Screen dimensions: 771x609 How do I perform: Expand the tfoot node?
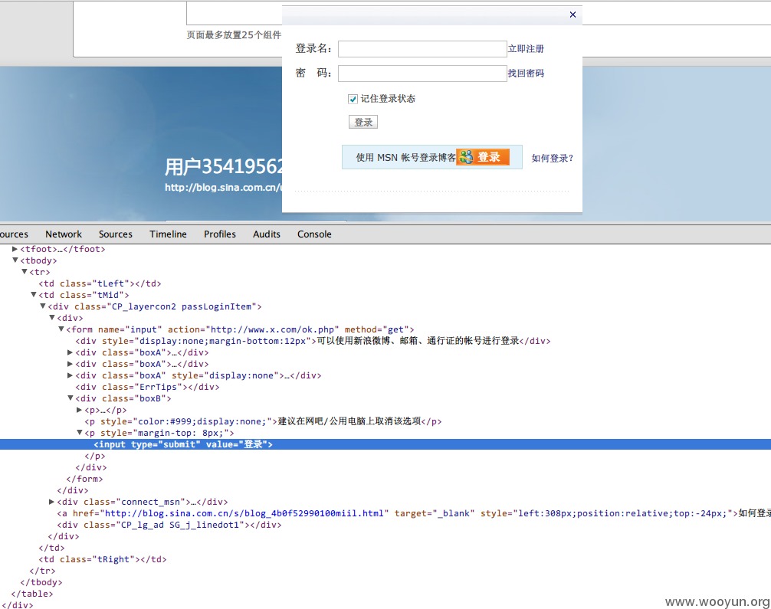point(15,249)
